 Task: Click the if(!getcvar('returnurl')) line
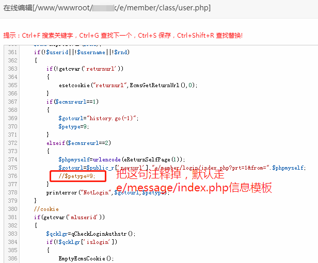click(85, 69)
